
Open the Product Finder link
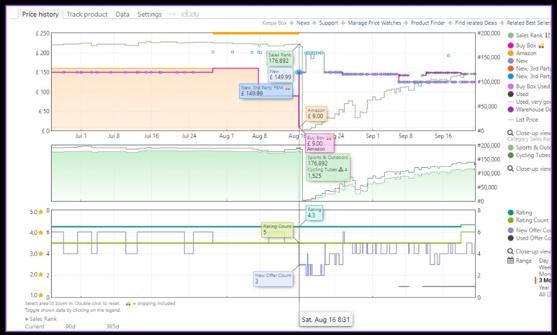coord(429,23)
